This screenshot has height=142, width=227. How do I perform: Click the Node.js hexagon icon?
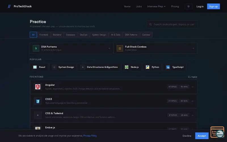(127, 67)
